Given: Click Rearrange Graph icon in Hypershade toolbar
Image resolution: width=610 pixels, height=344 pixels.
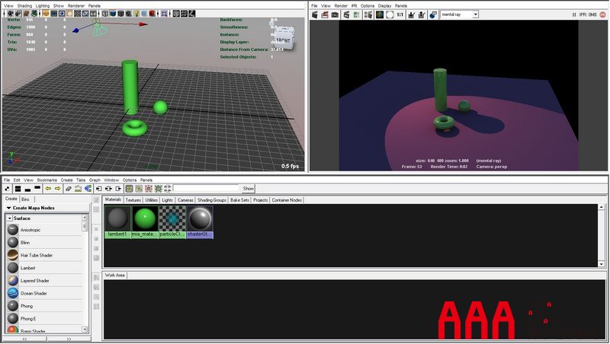Looking at the screenshot, I should tap(79, 189).
